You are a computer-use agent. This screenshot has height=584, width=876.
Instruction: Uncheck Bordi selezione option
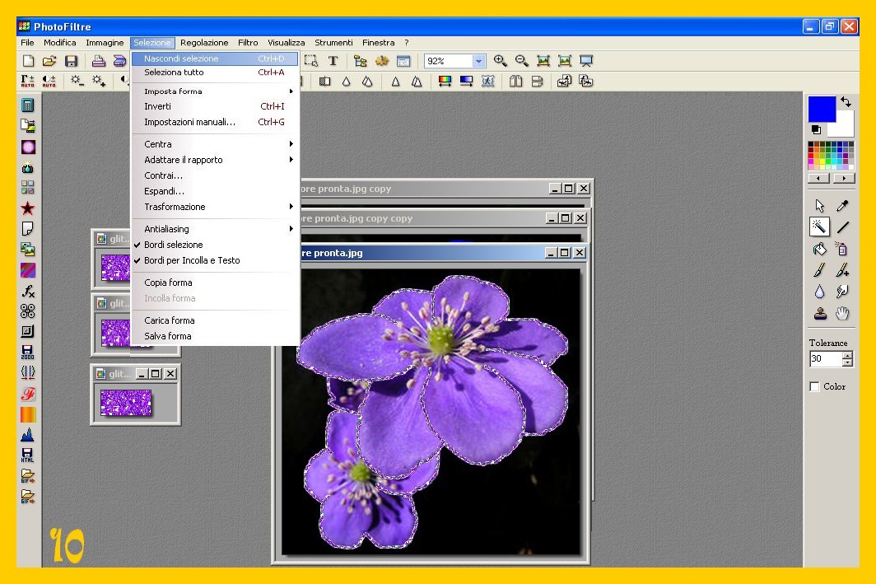click(x=173, y=245)
